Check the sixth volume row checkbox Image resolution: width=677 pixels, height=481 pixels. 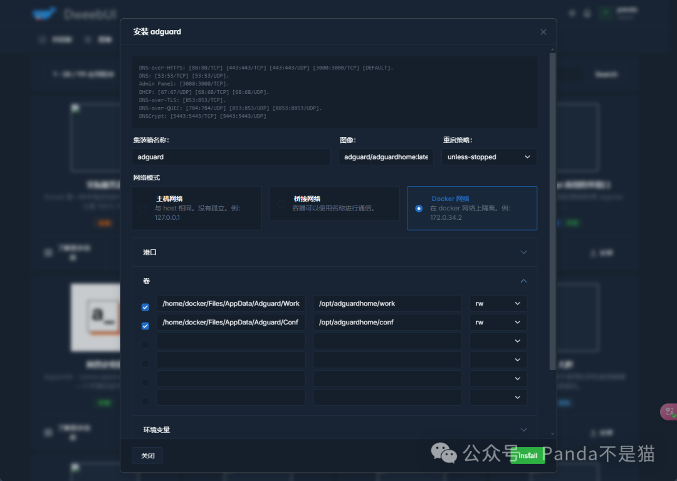click(145, 401)
